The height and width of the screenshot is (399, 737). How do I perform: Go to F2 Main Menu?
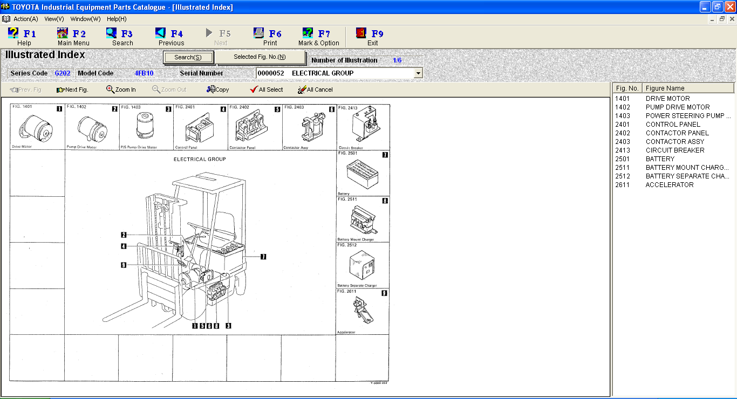tap(73, 37)
